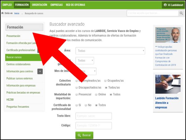Click the search magnifier icon in top bar

coord(181,13)
